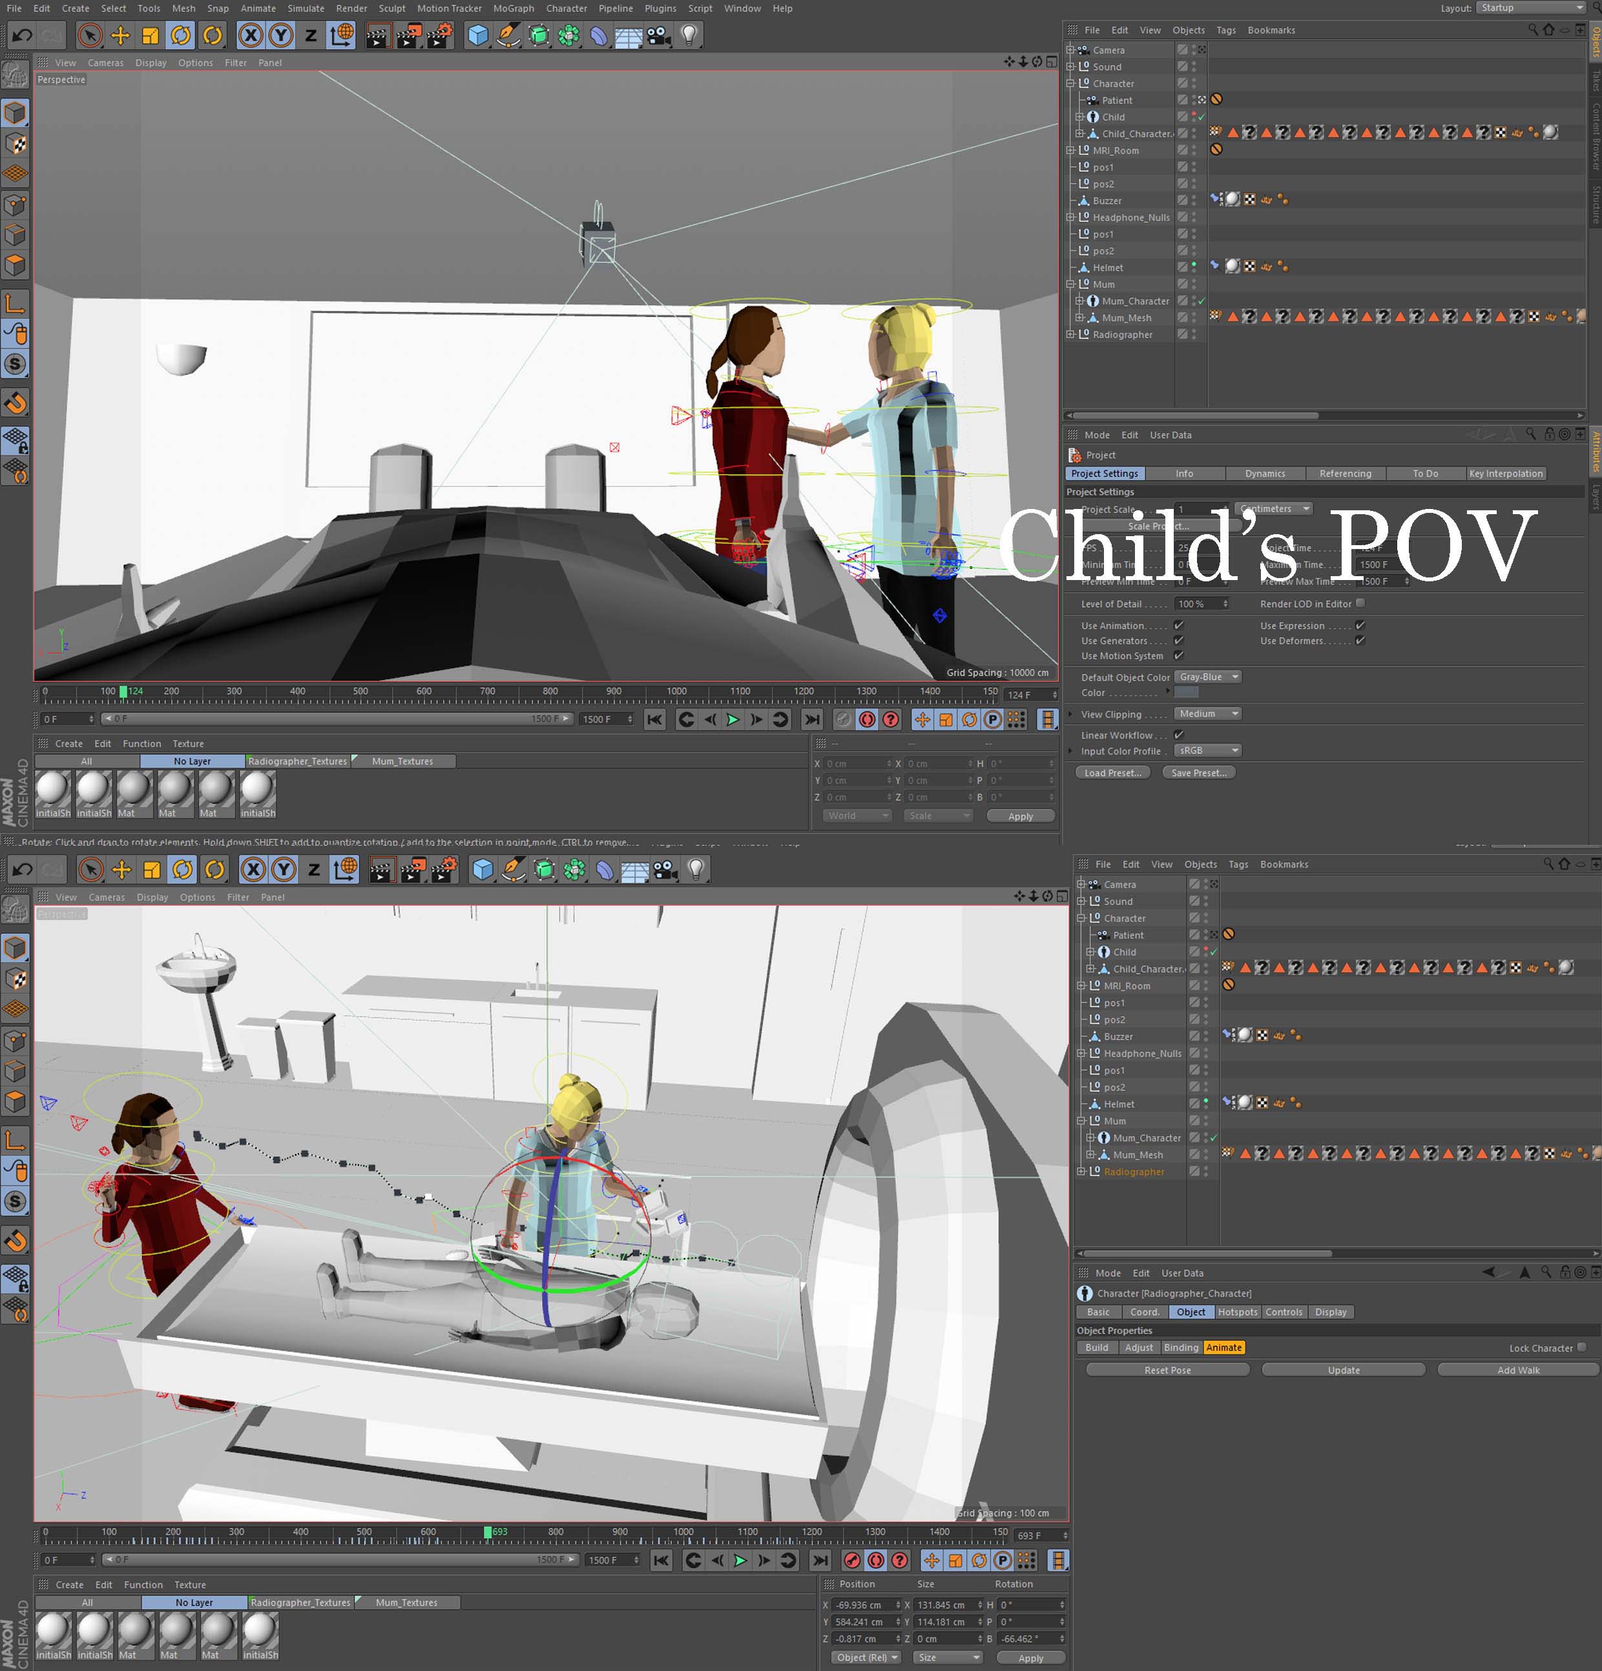Open the MoGraph menu
The image size is (1602, 1671).
click(x=514, y=8)
